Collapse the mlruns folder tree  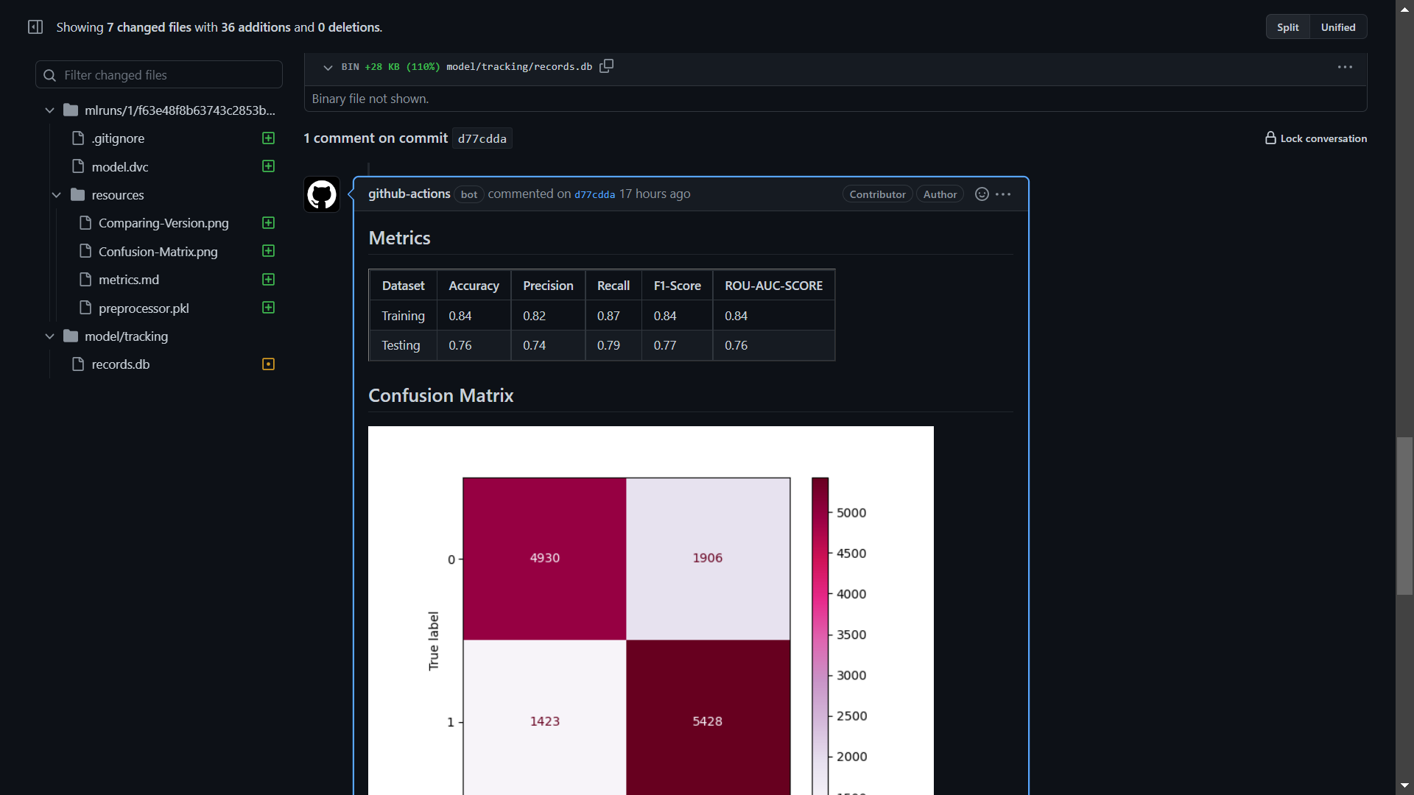click(49, 110)
